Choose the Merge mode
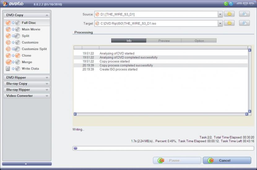The height and width of the screenshot is (170, 257). point(27,62)
